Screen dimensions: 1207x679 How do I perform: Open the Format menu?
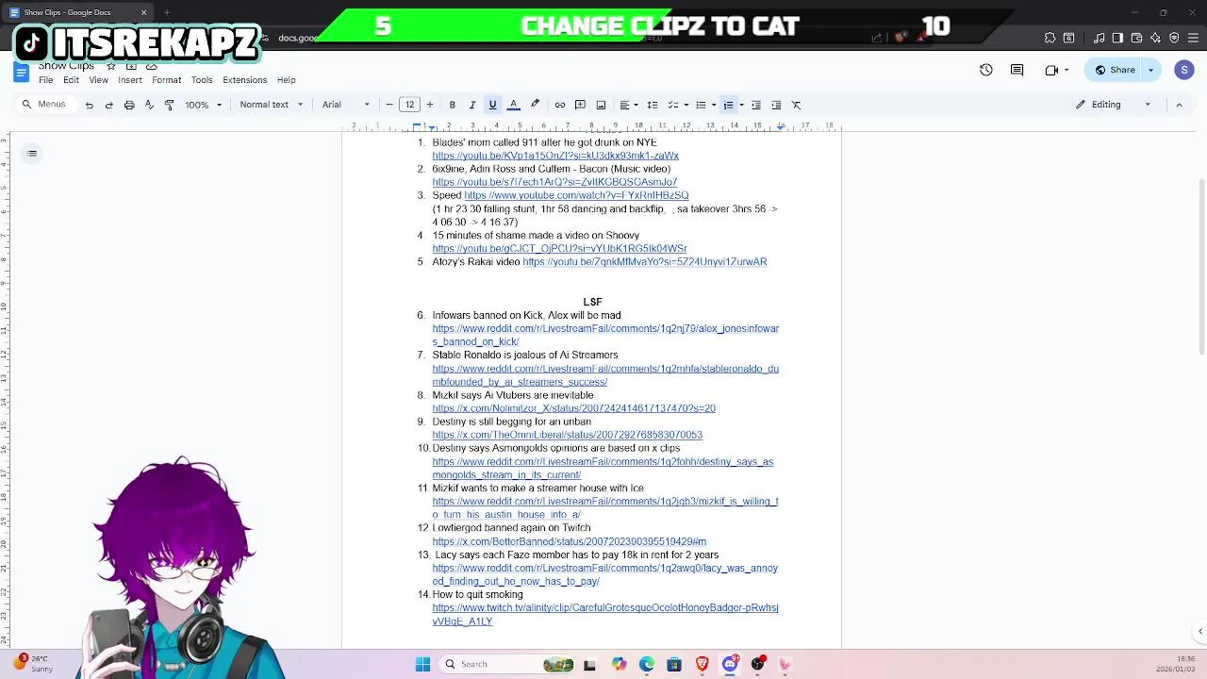pos(166,80)
